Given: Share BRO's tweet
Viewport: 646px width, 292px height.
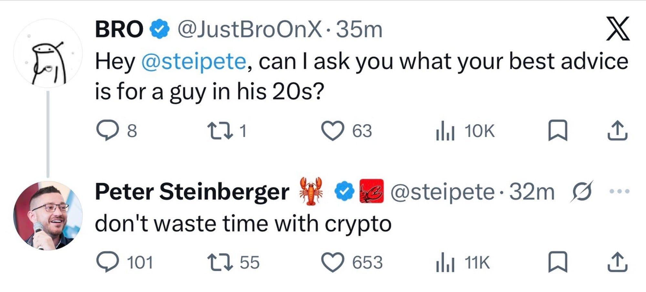Looking at the screenshot, I should pyautogui.click(x=618, y=131).
